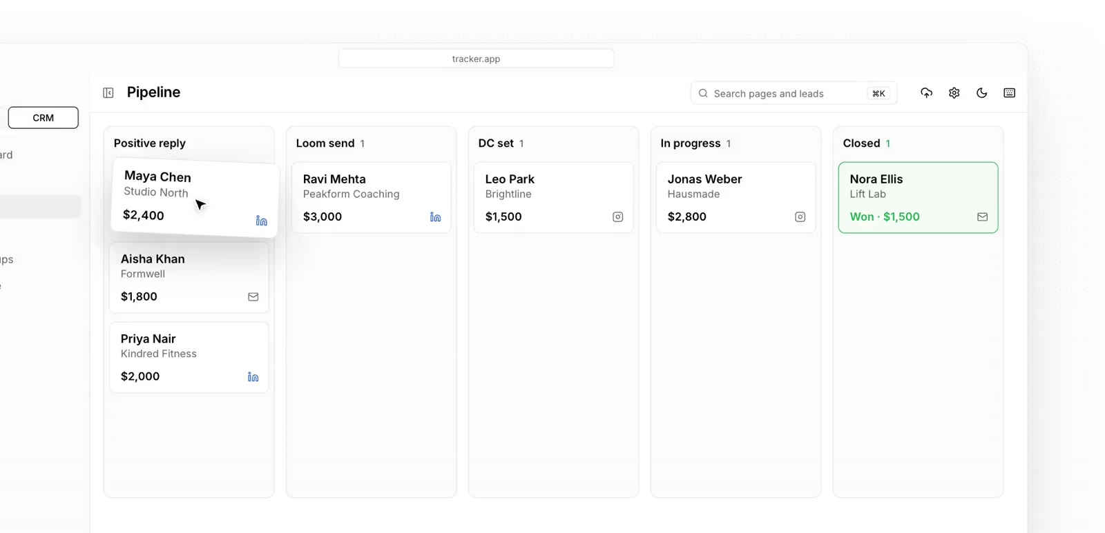Click the Formwell company text
This screenshot has width=1105, height=533.
143,274
